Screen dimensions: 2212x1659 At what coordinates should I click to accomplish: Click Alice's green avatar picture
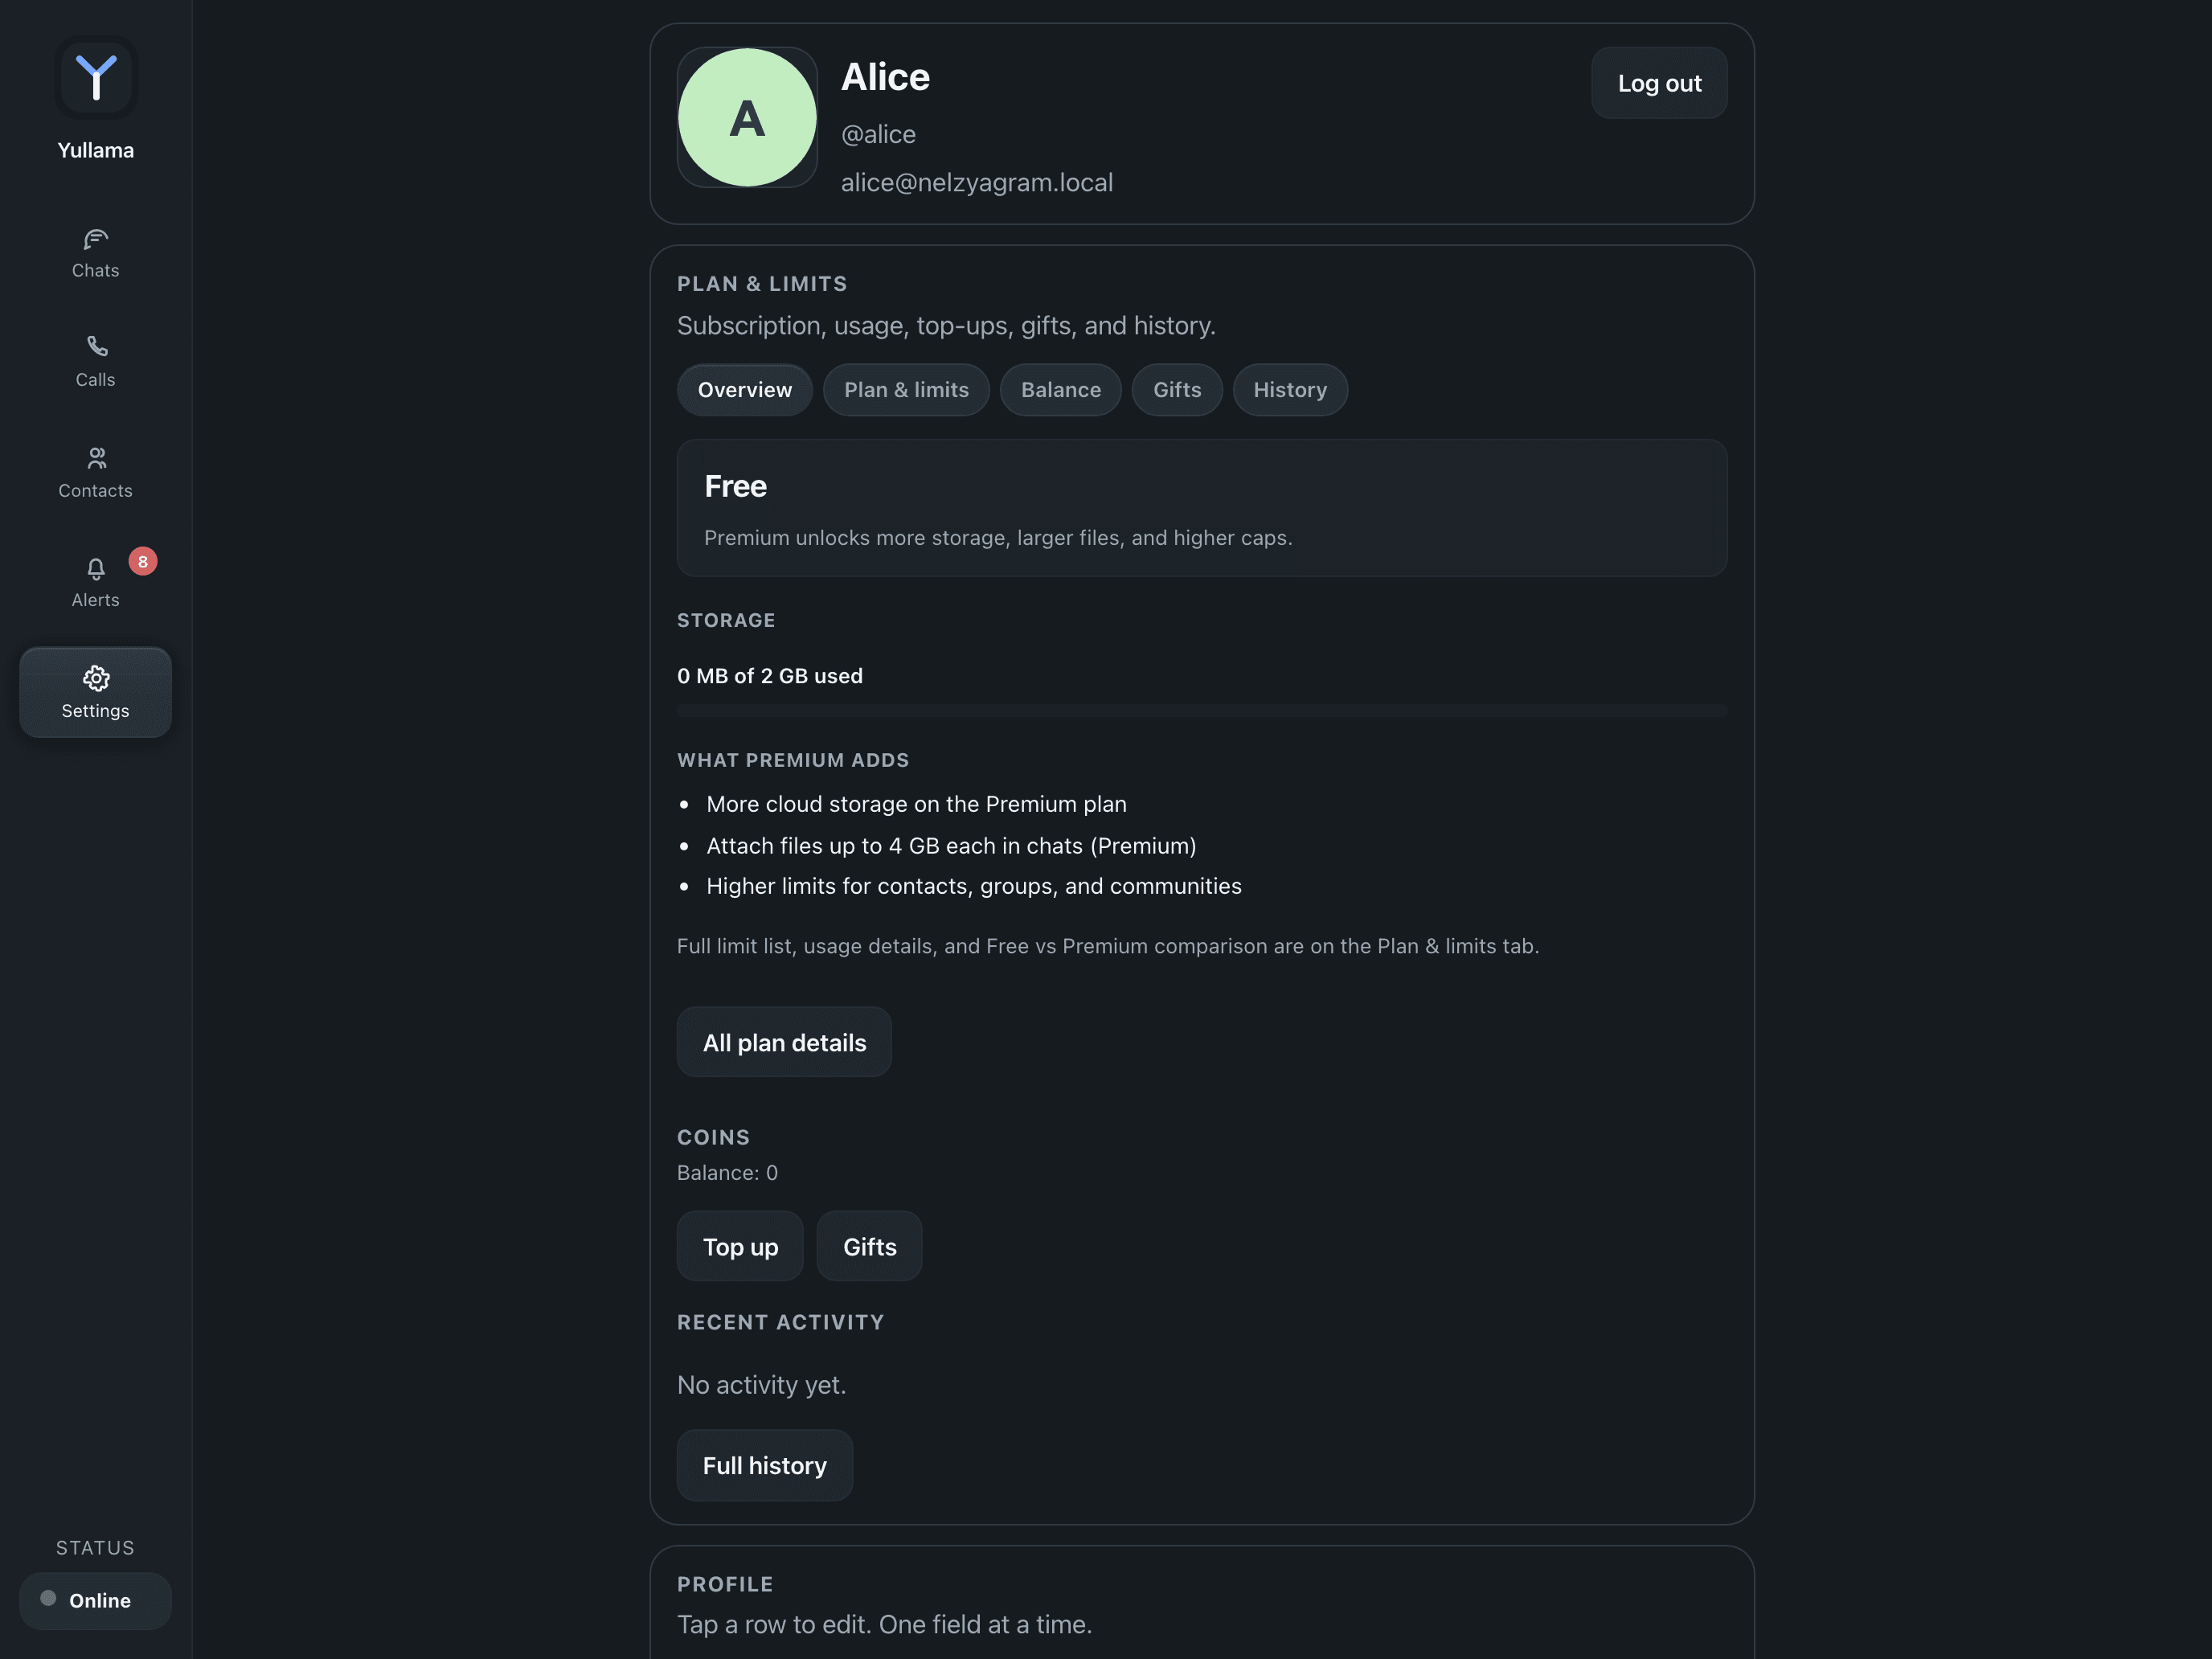tap(747, 118)
